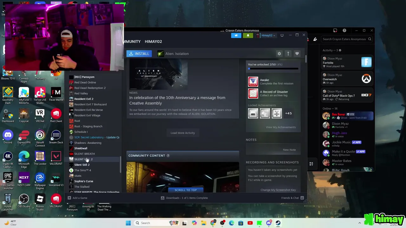Image resolution: width=406 pixels, height=228 pixels.
Task: Open Dixon Myaz Fortnite activity card
Action: (347, 62)
